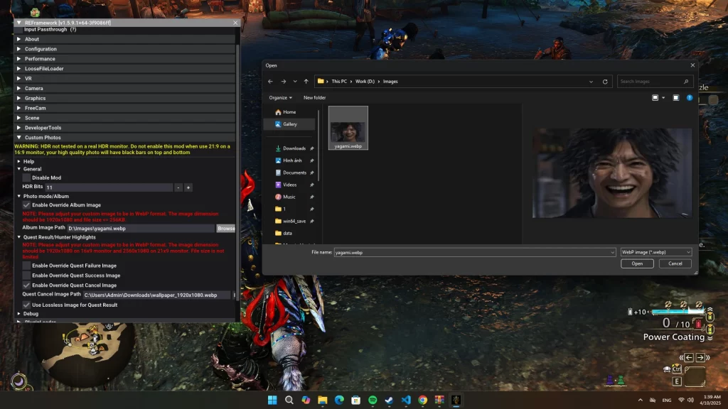Viewport: 728px width, 409px height.
Task: Toggle Use Lossless Image for Quest Result
Action: [26, 305]
